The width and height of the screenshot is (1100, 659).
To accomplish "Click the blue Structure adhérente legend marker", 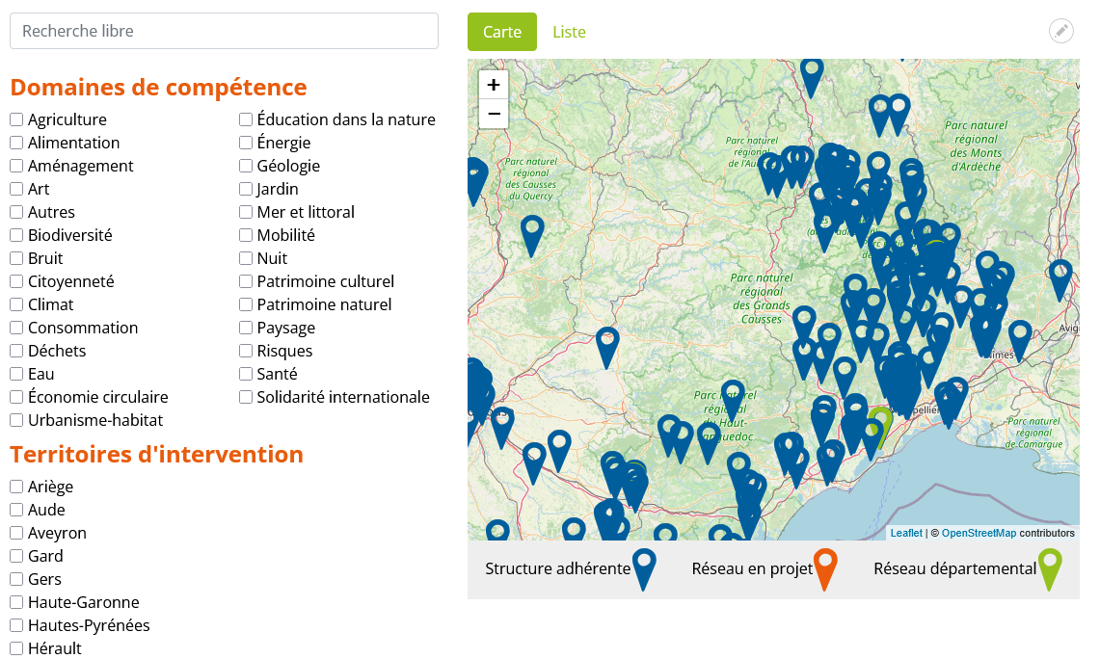I will [x=644, y=567].
